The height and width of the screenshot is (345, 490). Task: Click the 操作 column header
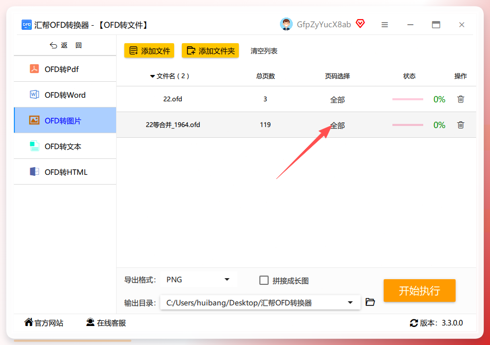point(460,76)
